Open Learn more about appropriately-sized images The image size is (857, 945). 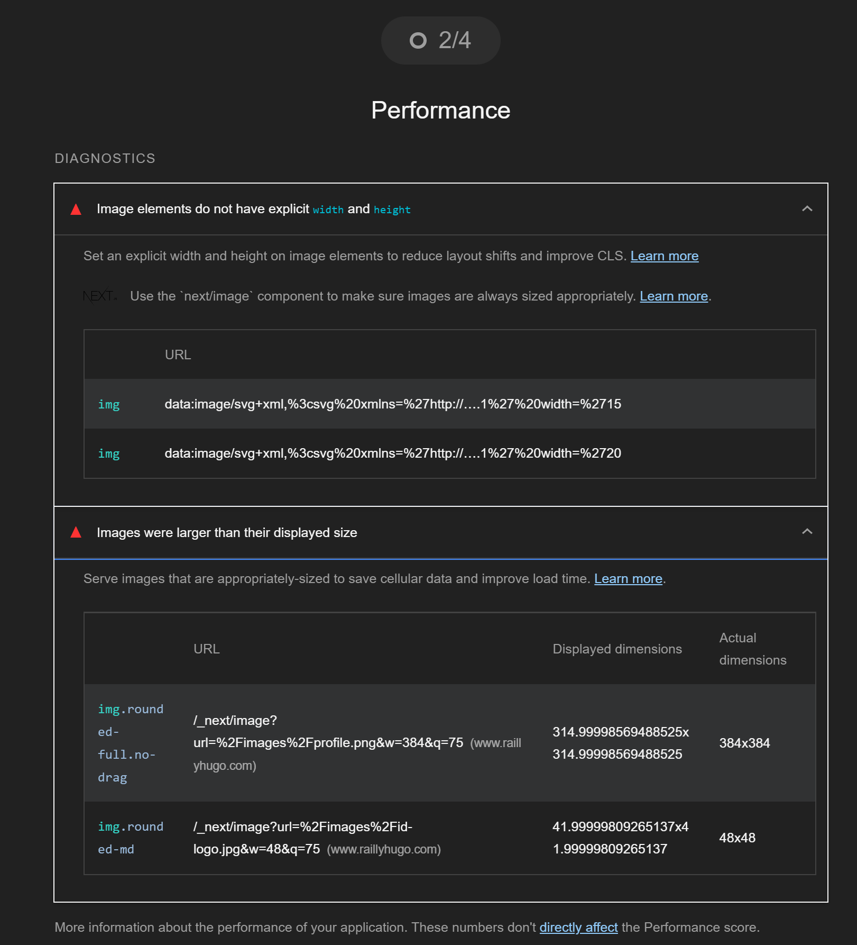coord(628,579)
